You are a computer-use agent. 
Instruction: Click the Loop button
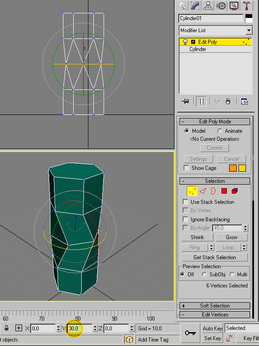(228, 248)
